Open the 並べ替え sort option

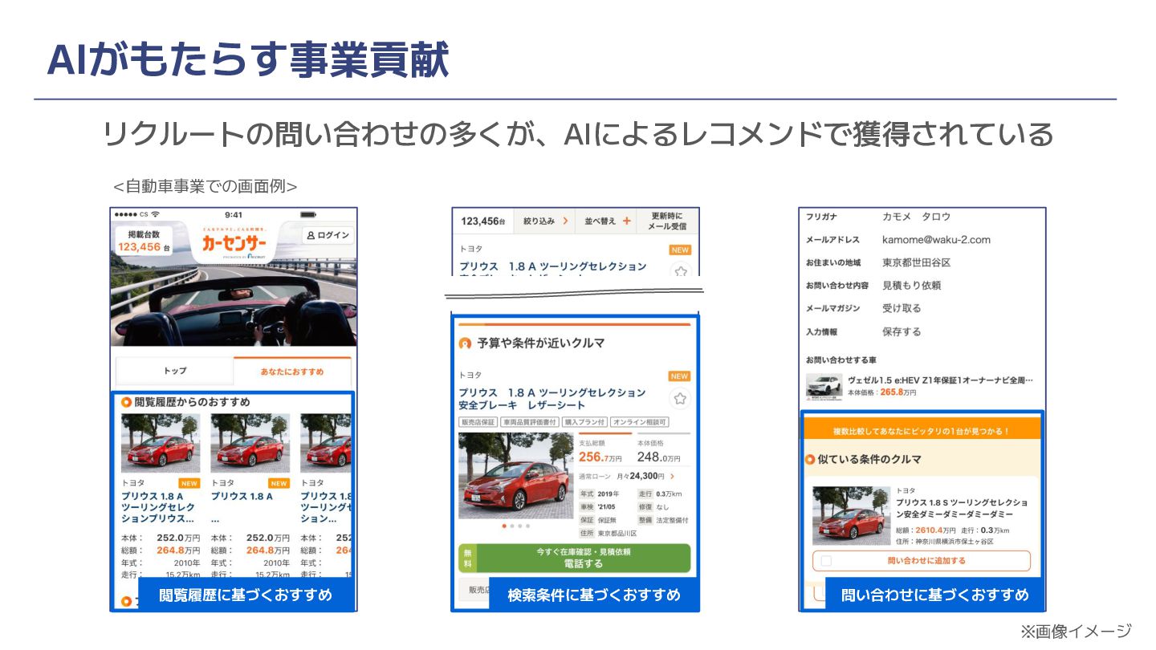[x=608, y=221]
